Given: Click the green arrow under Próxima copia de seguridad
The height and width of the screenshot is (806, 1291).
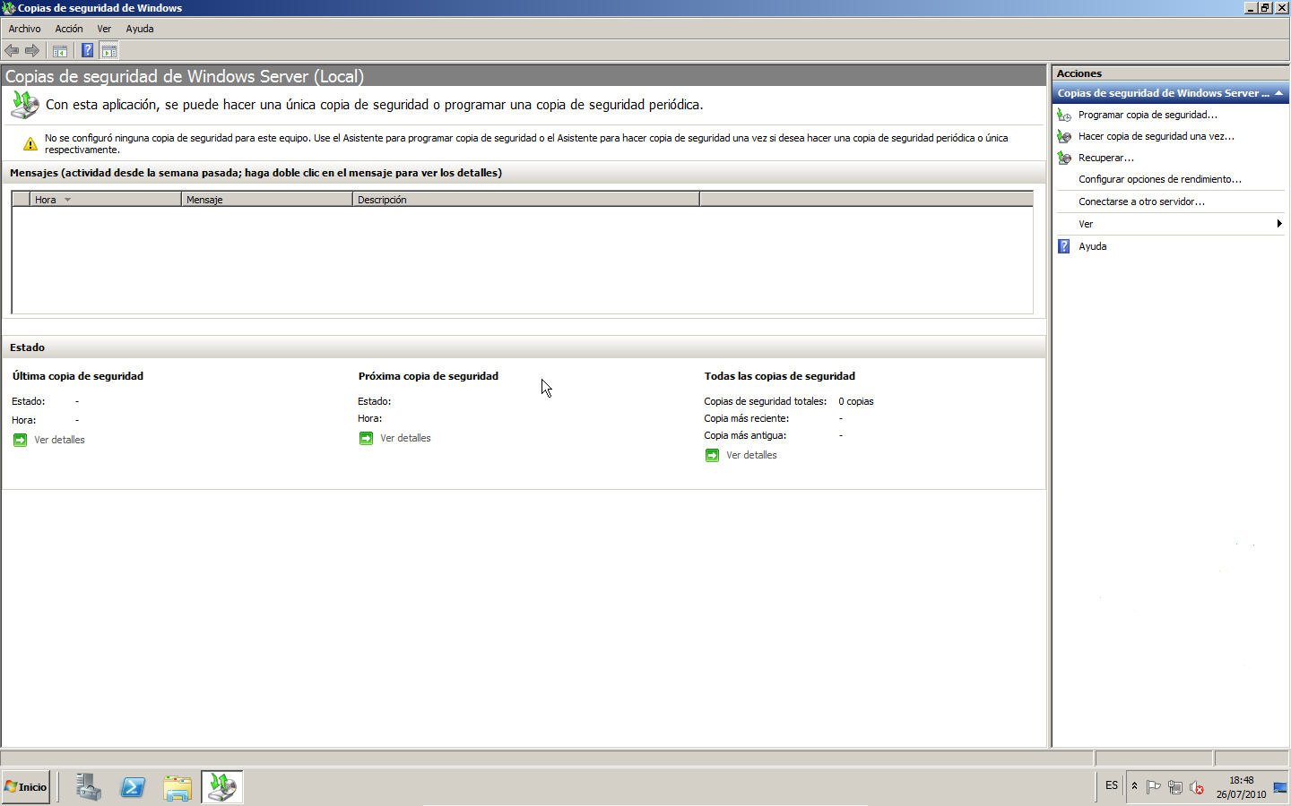Looking at the screenshot, I should pyautogui.click(x=366, y=438).
